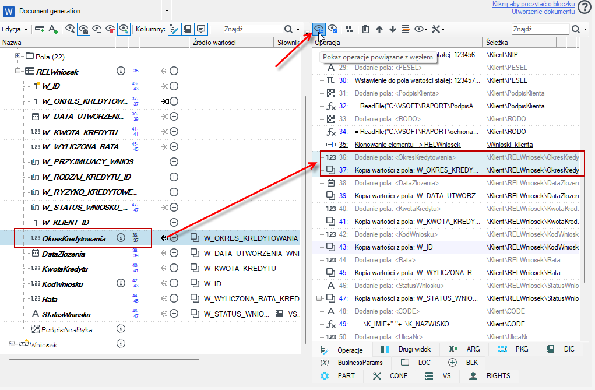Toggle show operations linked to node
Screen dimensions: 595x390
(x=319, y=29)
